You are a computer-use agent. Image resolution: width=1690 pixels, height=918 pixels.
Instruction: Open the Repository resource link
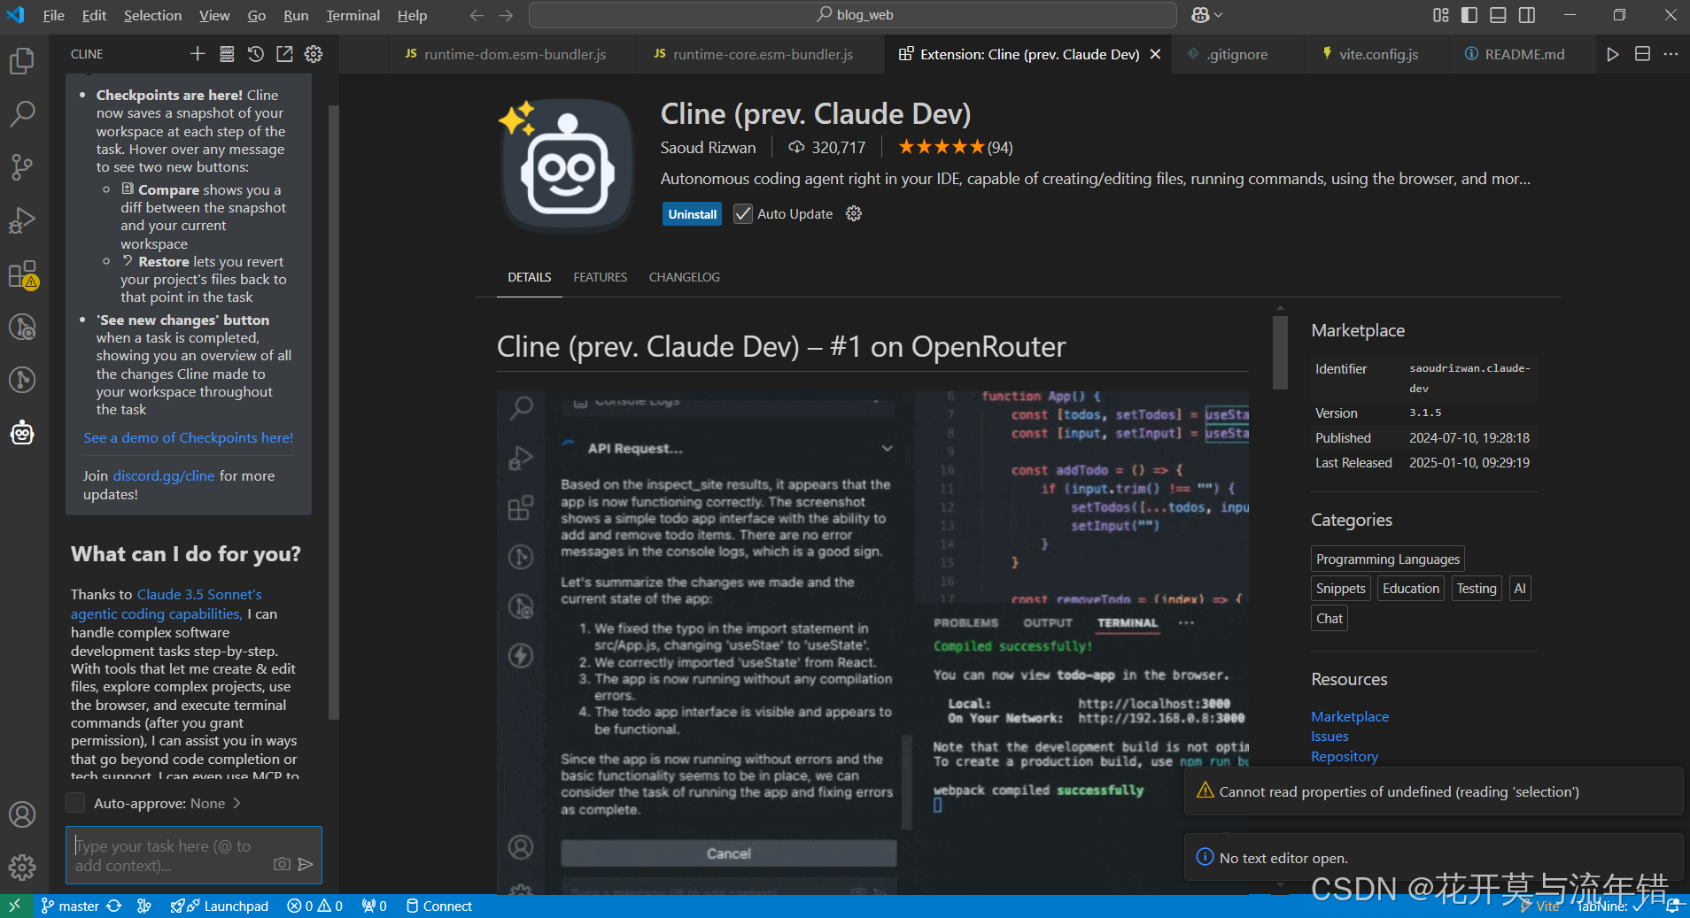[1345, 756]
